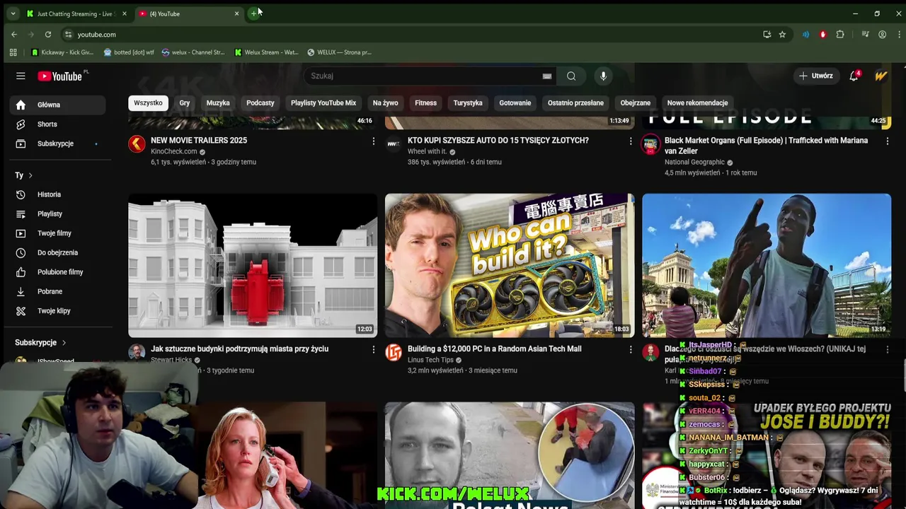Screen dimensions: 906x509
Task: Select the Wszystko filter chip
Action: (148, 103)
